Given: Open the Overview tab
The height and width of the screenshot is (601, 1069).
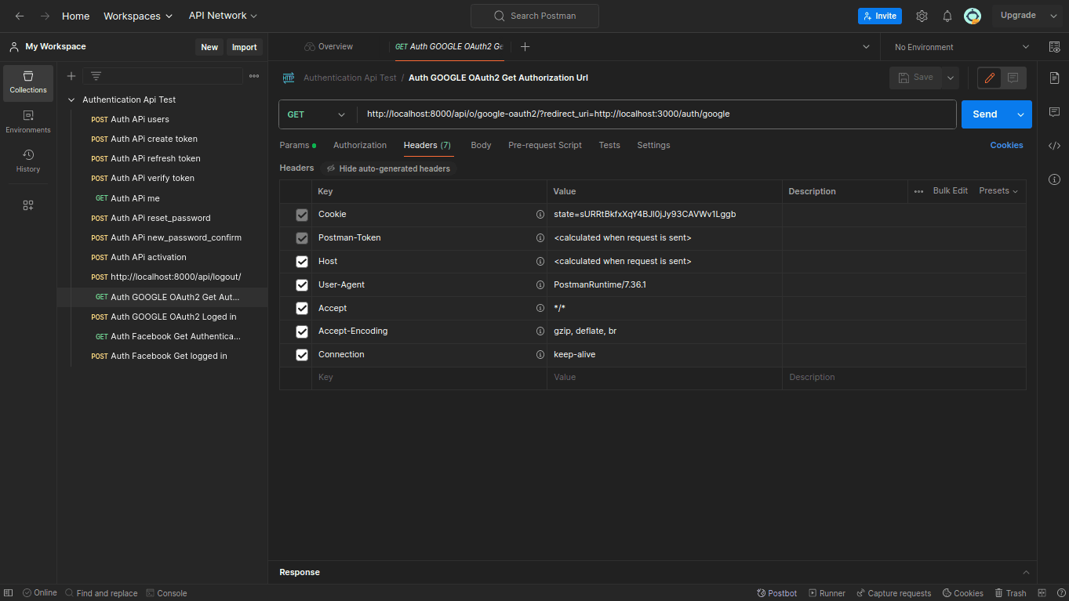Looking at the screenshot, I should pos(329,47).
